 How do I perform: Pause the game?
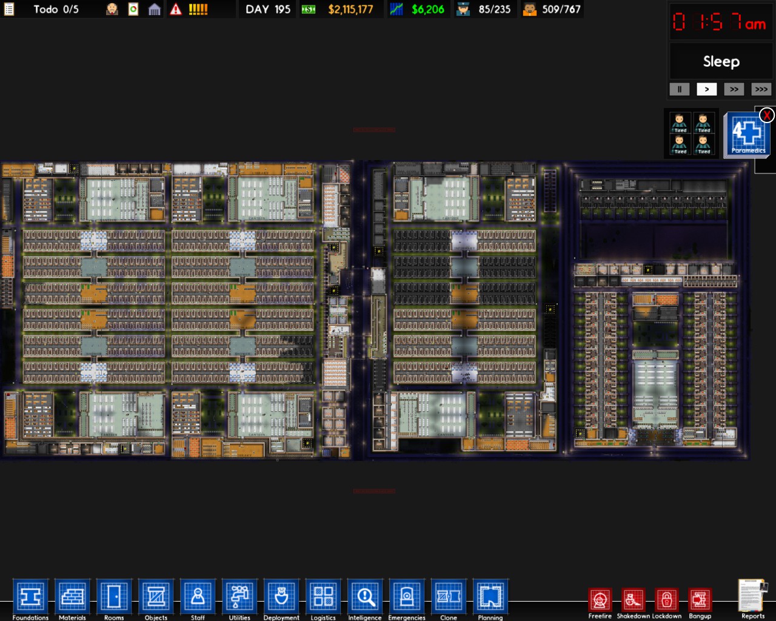pyautogui.click(x=680, y=89)
